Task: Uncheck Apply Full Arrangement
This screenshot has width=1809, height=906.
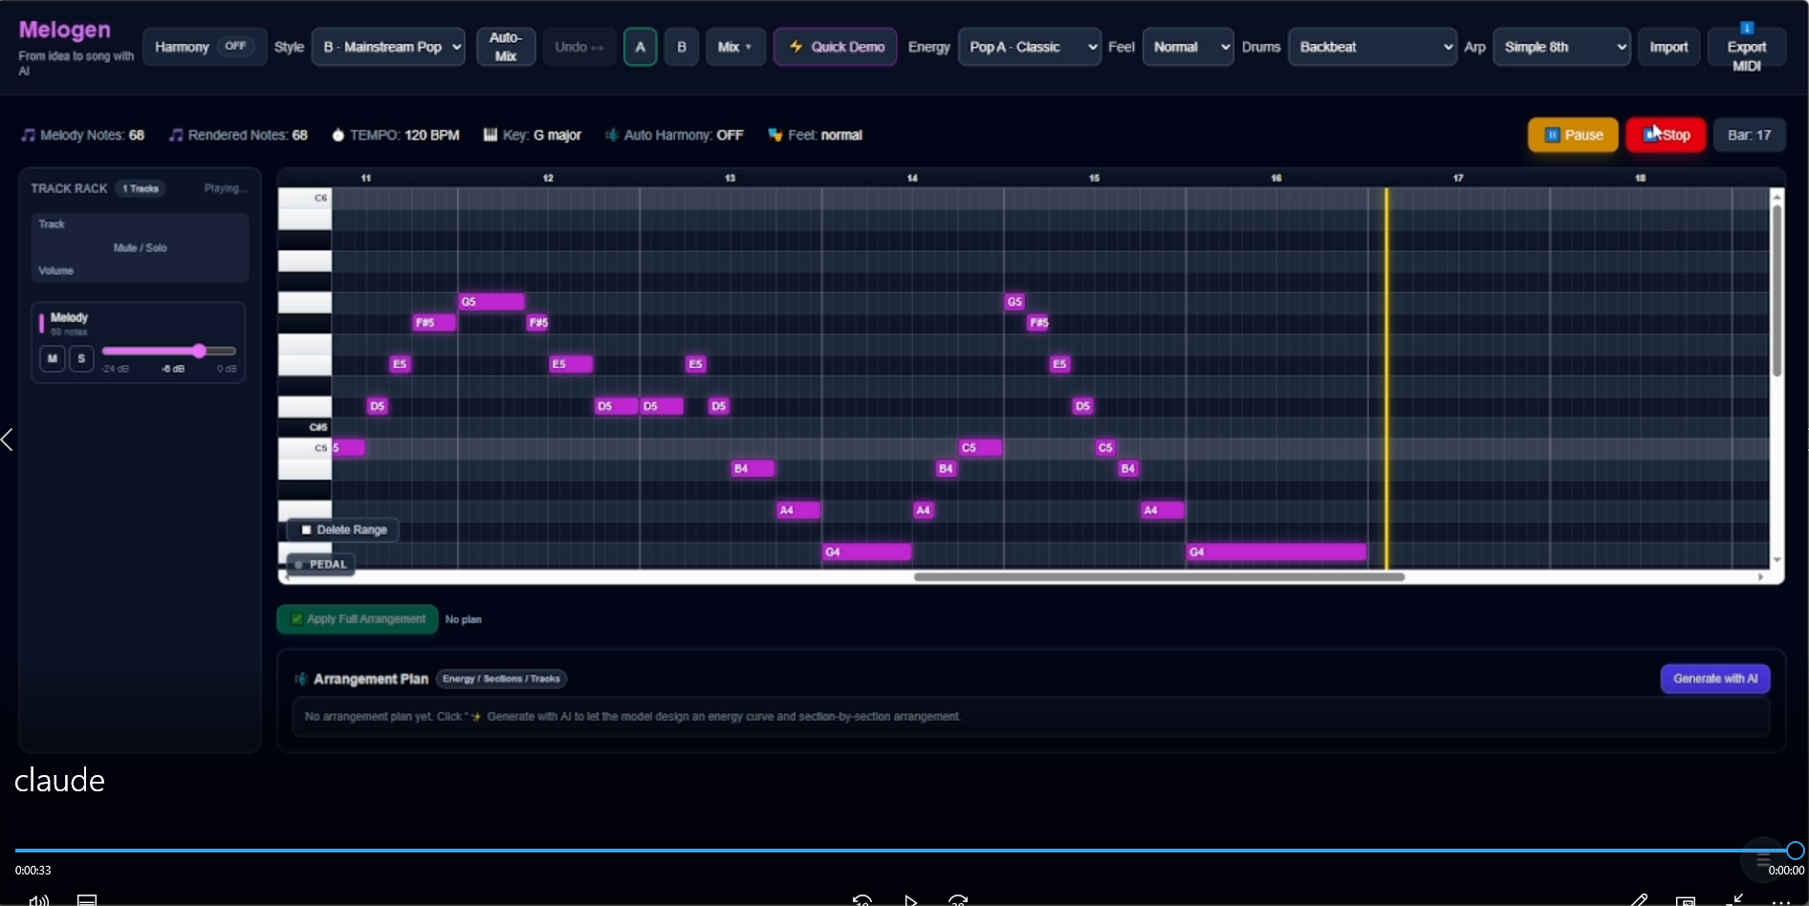Action: click(297, 619)
